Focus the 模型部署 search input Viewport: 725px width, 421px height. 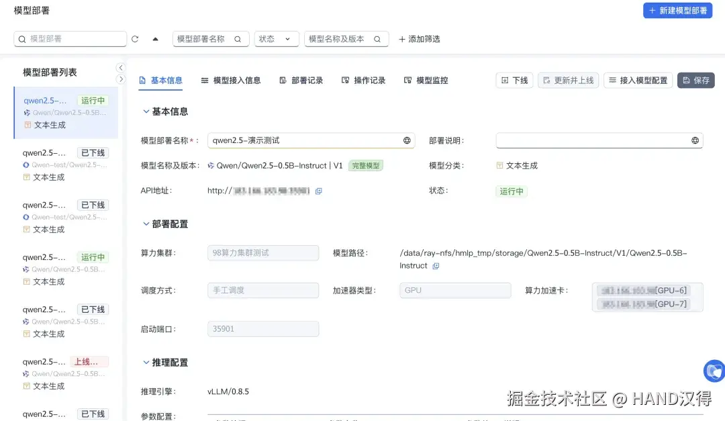70,39
